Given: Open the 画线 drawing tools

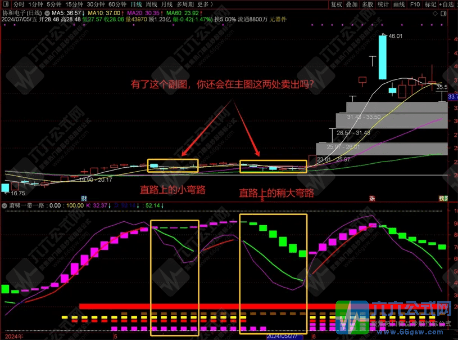Looking at the screenshot, I should coord(399,5).
